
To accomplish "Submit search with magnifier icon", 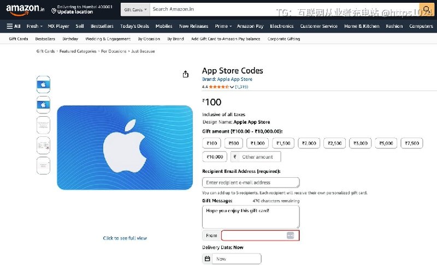I will pyautogui.click(x=426, y=9).
